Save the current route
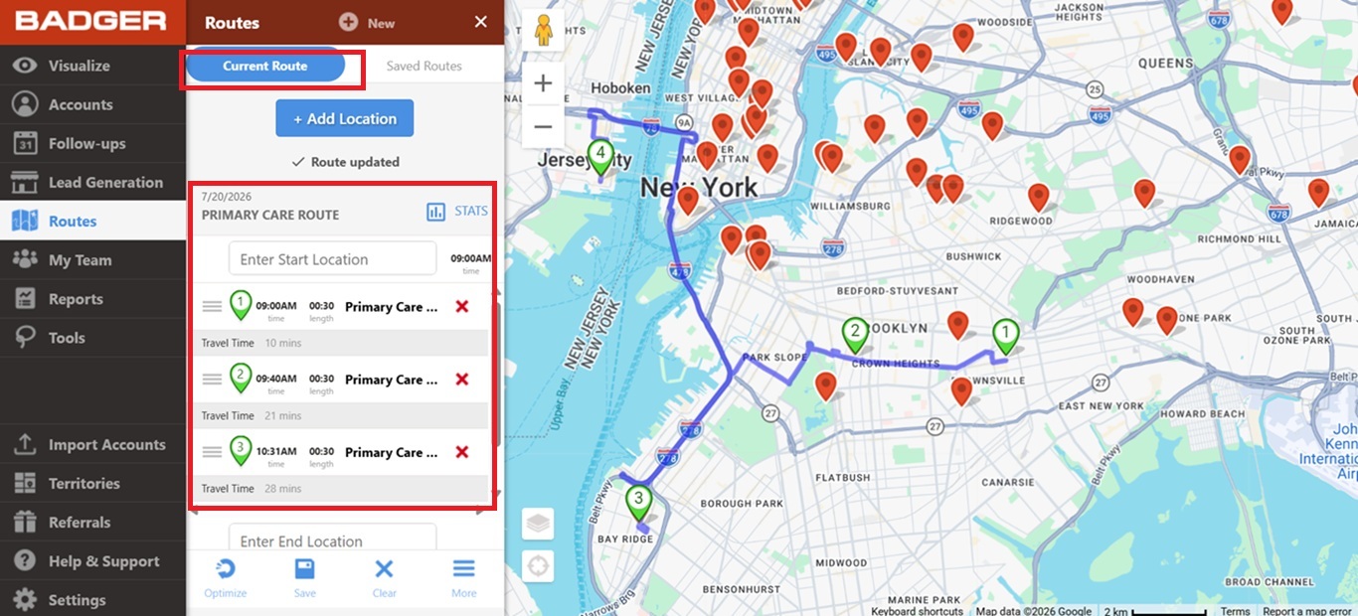Screen dimensions: 1358x616 tap(305, 579)
